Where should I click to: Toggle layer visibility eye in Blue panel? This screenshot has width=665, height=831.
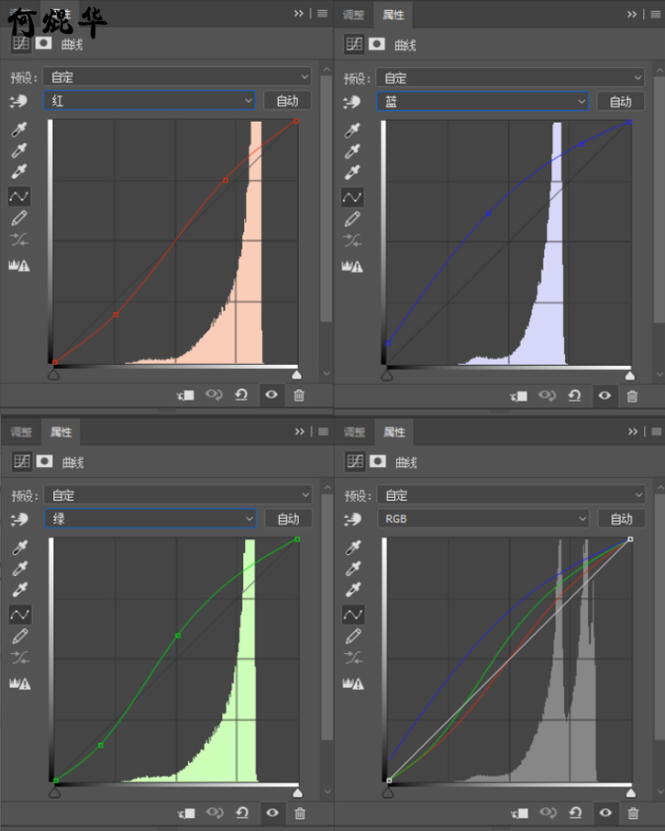[604, 395]
